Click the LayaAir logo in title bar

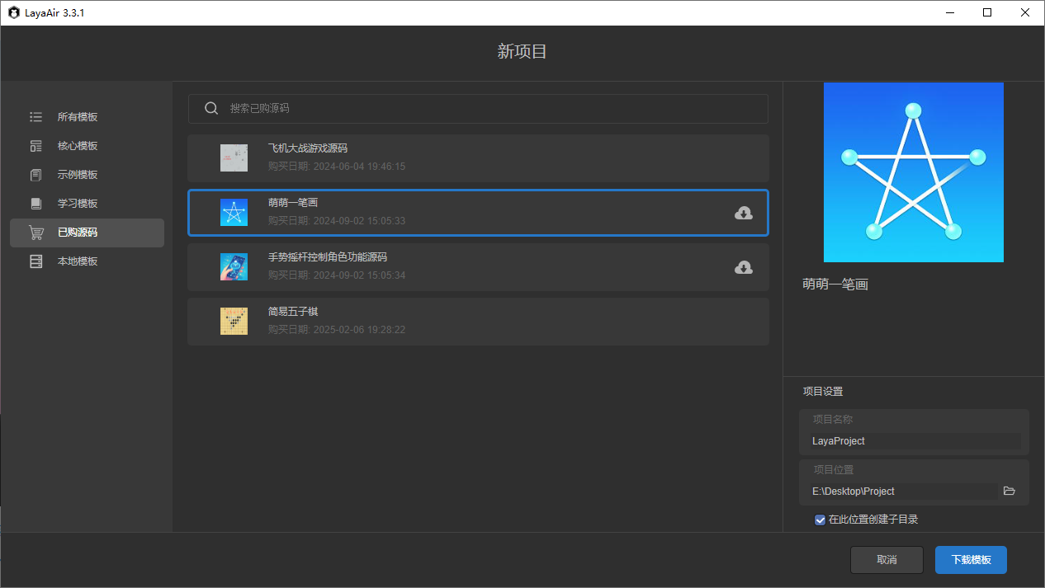click(13, 12)
